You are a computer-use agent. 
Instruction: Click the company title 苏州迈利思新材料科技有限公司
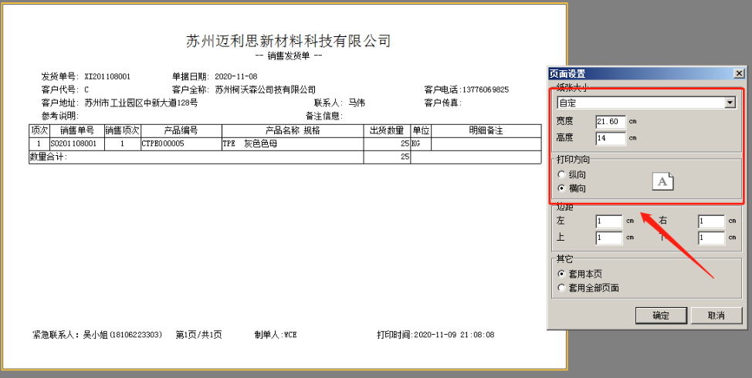click(x=288, y=41)
